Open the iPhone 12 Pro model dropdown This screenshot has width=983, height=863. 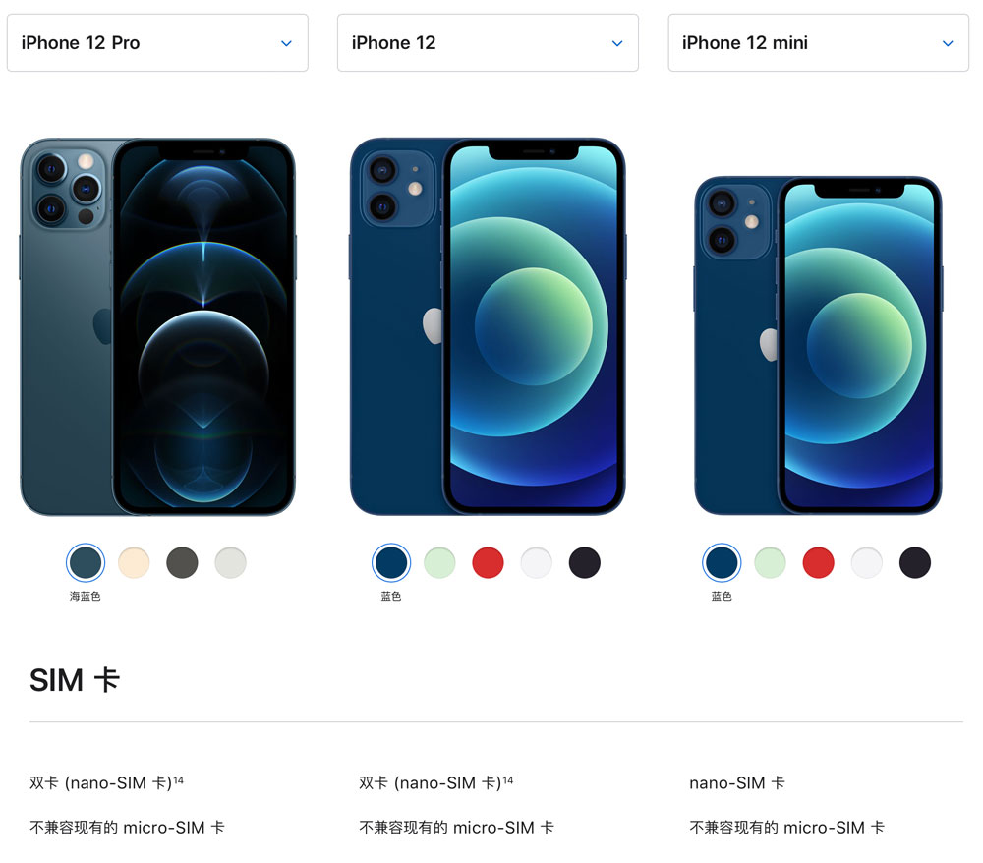157,42
